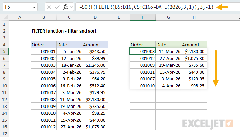
Task: Open the Name Box dropdown arrow
Action: (x=34, y=7)
